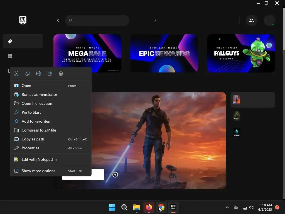This screenshot has height=214, width=285.
Task: Open the taskbar clock and date
Action: pyautogui.click(x=265, y=207)
